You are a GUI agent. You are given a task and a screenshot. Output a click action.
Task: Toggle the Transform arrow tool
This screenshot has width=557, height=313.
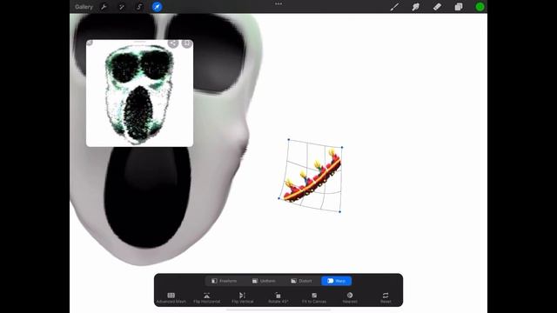tap(157, 7)
